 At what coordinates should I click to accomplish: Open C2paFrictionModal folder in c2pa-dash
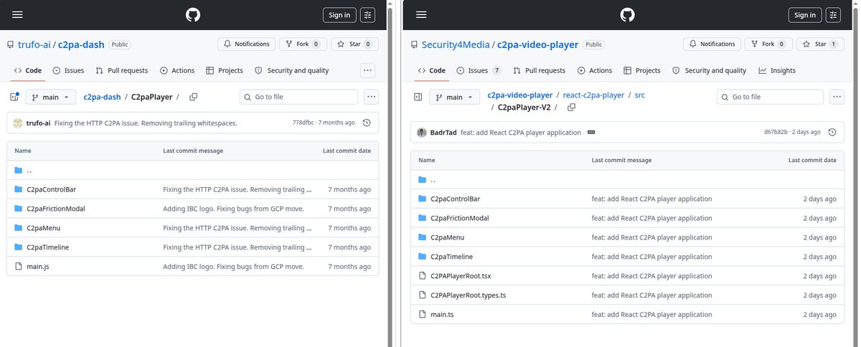[56, 209]
